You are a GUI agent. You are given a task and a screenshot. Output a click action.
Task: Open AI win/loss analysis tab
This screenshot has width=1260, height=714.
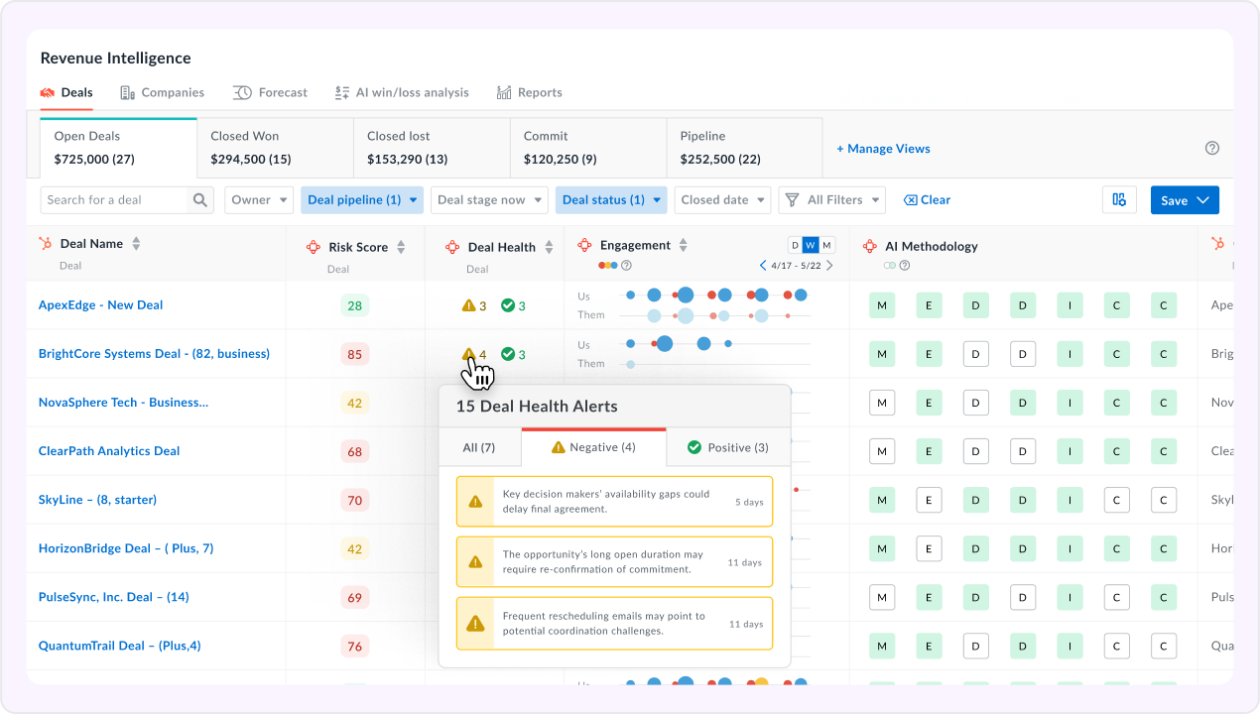[x=401, y=92]
